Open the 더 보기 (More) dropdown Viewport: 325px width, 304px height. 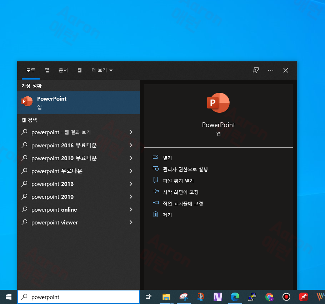click(x=102, y=70)
